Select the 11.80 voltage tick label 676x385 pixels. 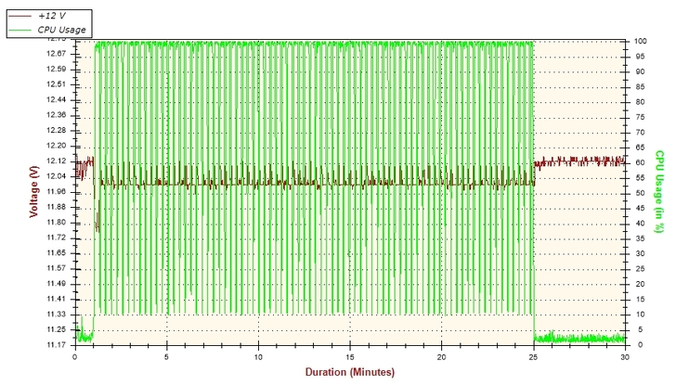56,223
